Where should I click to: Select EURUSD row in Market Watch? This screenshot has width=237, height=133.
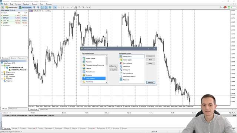tap(14, 16)
